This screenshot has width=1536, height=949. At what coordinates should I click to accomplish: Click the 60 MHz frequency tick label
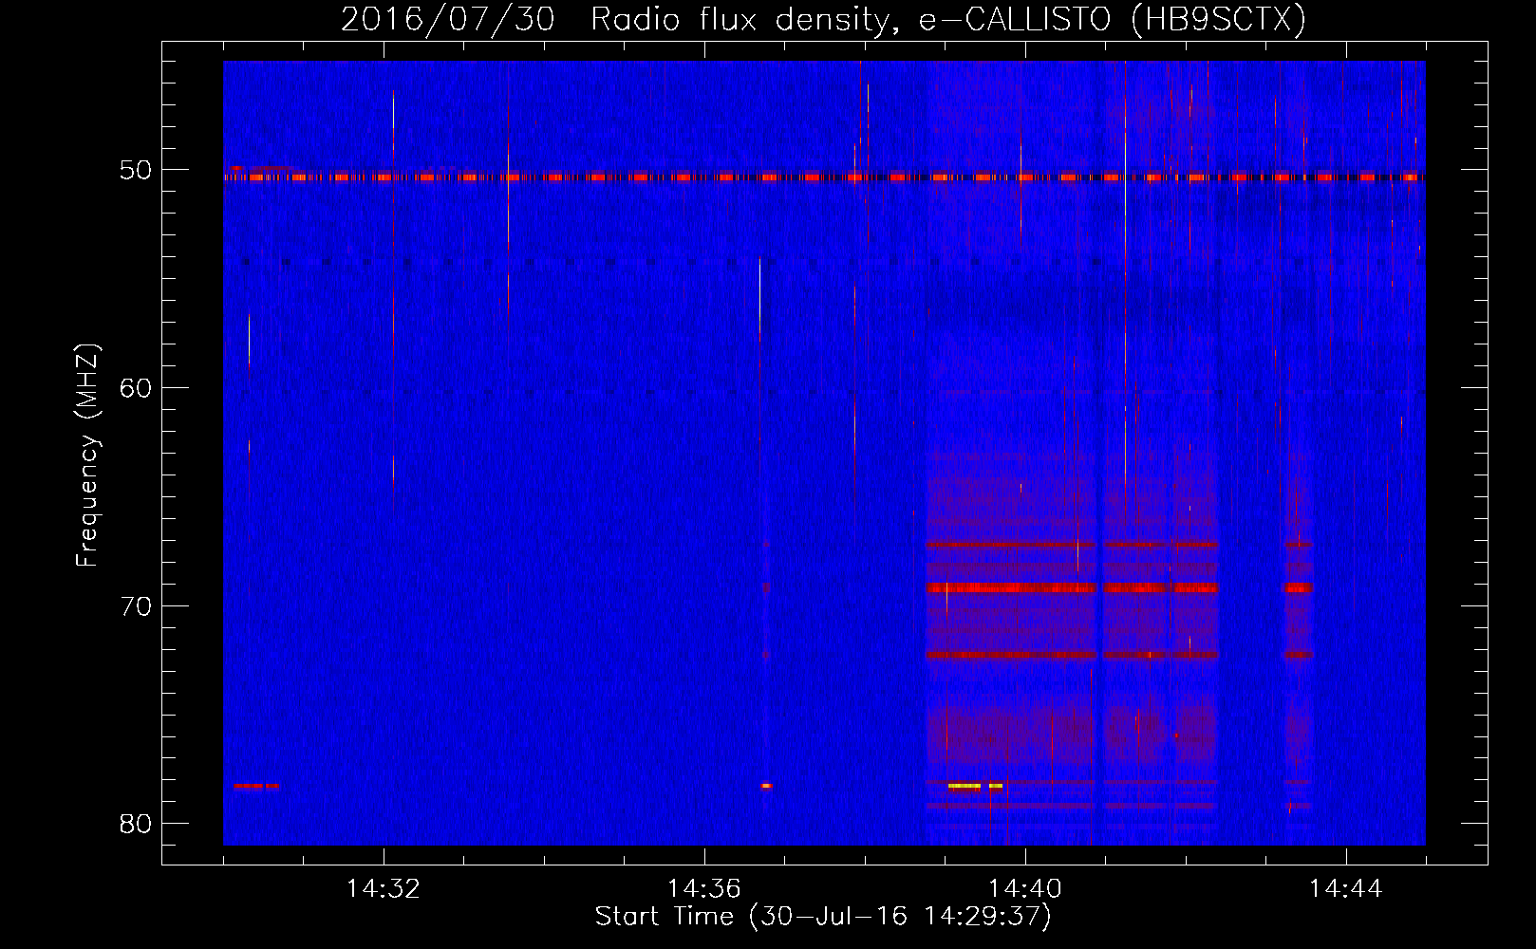(x=137, y=388)
